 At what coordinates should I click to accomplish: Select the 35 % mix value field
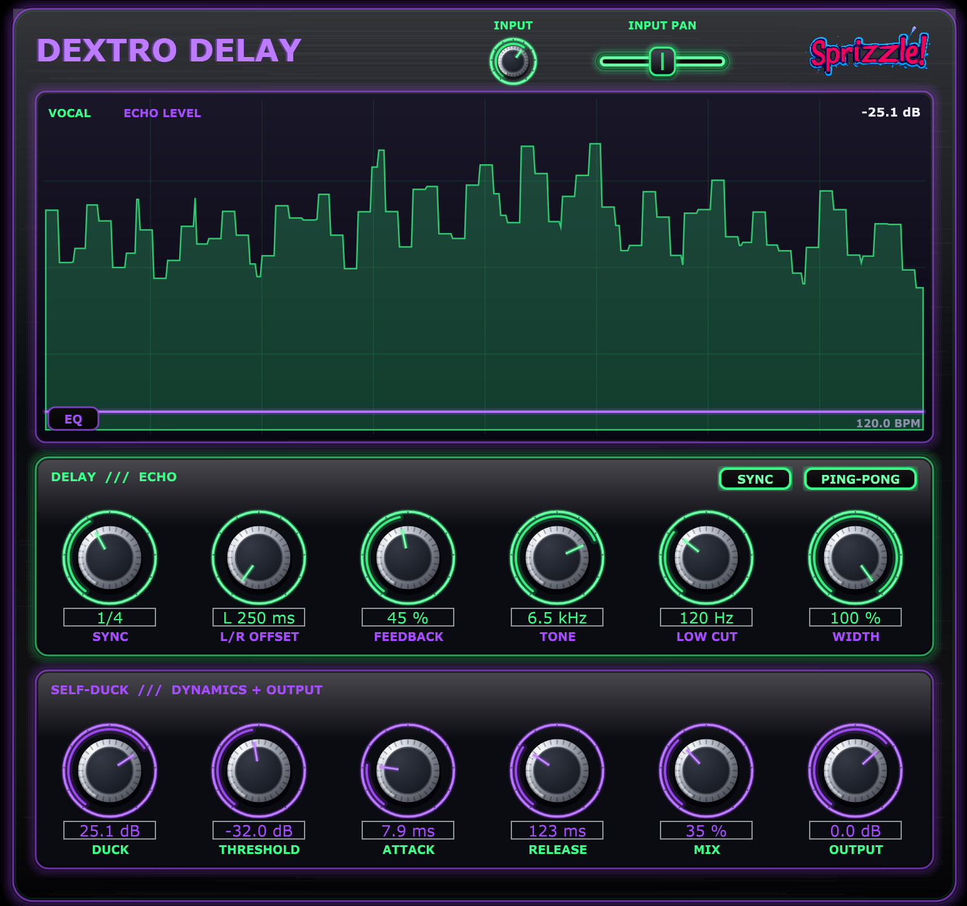[x=706, y=830]
